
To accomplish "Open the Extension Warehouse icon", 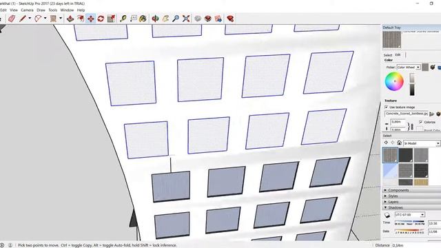I will coord(208,19).
